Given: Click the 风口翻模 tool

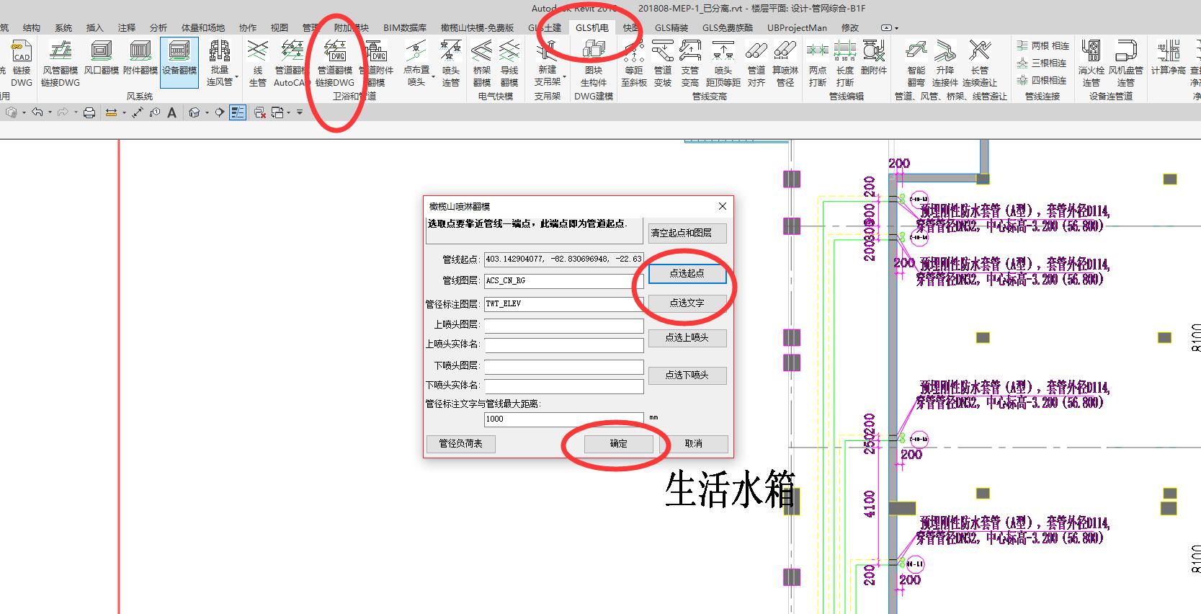Looking at the screenshot, I should 101,58.
